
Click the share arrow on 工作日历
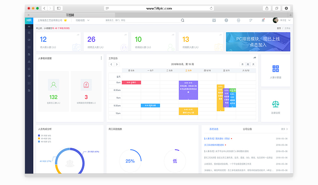pyautogui.click(x=254, y=58)
